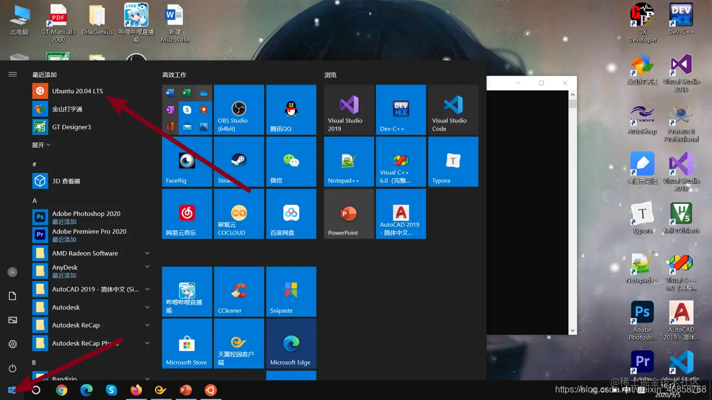
Task: Launch Visual C++ 6.0 tile
Action: click(x=401, y=162)
